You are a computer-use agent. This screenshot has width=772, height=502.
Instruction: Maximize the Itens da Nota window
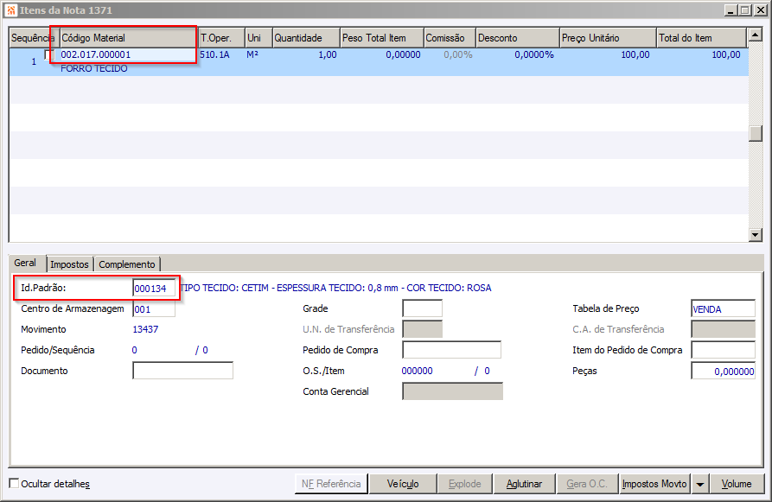pyautogui.click(x=745, y=10)
